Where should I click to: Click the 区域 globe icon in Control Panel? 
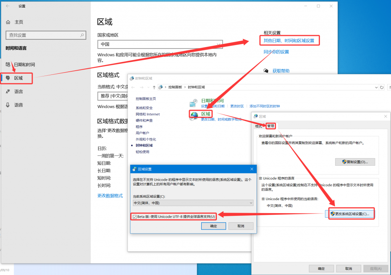(194, 115)
